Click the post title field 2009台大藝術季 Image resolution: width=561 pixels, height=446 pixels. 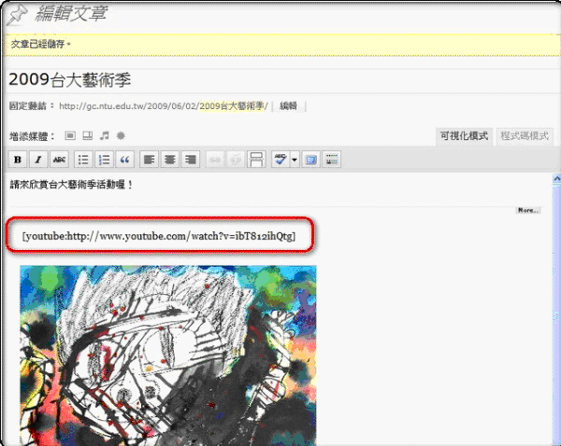(280, 80)
